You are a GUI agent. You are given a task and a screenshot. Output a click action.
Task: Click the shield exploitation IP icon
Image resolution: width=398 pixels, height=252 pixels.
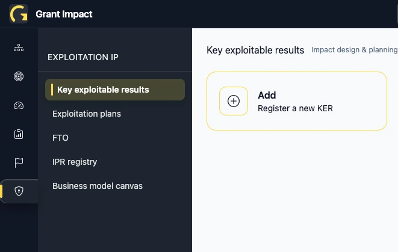pyautogui.click(x=19, y=191)
